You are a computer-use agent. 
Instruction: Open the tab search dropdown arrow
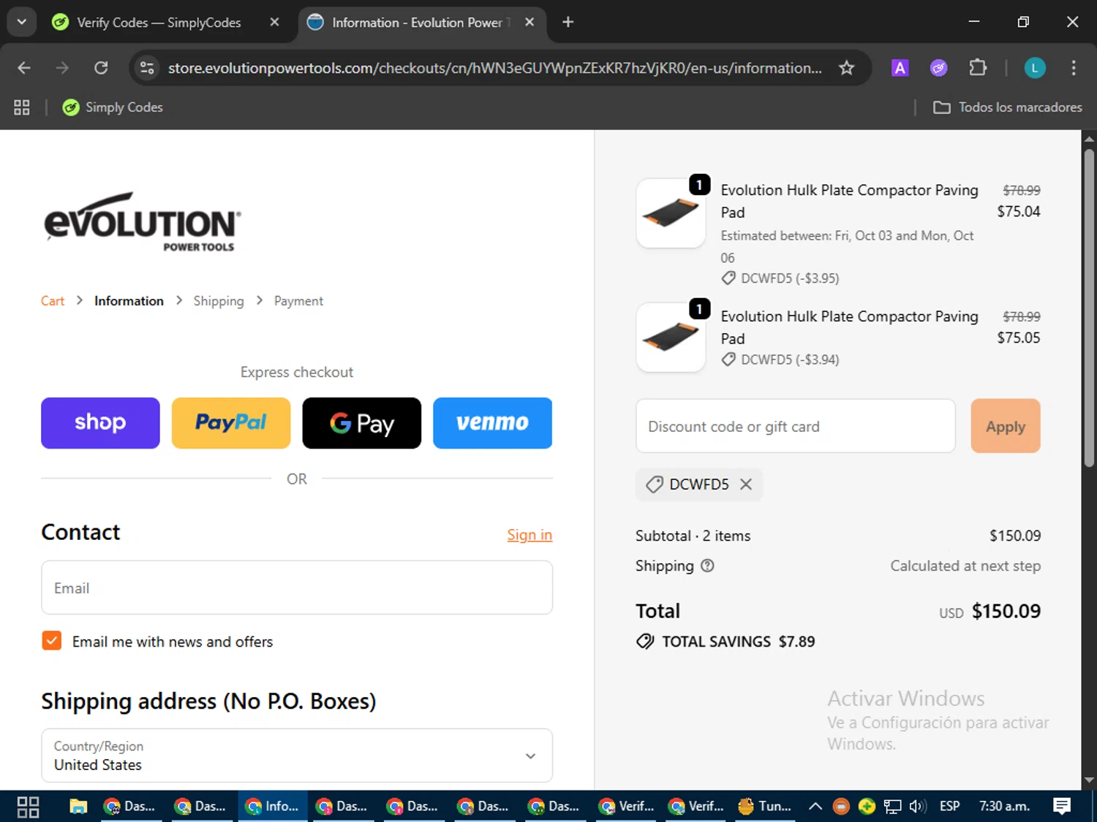[x=22, y=22]
